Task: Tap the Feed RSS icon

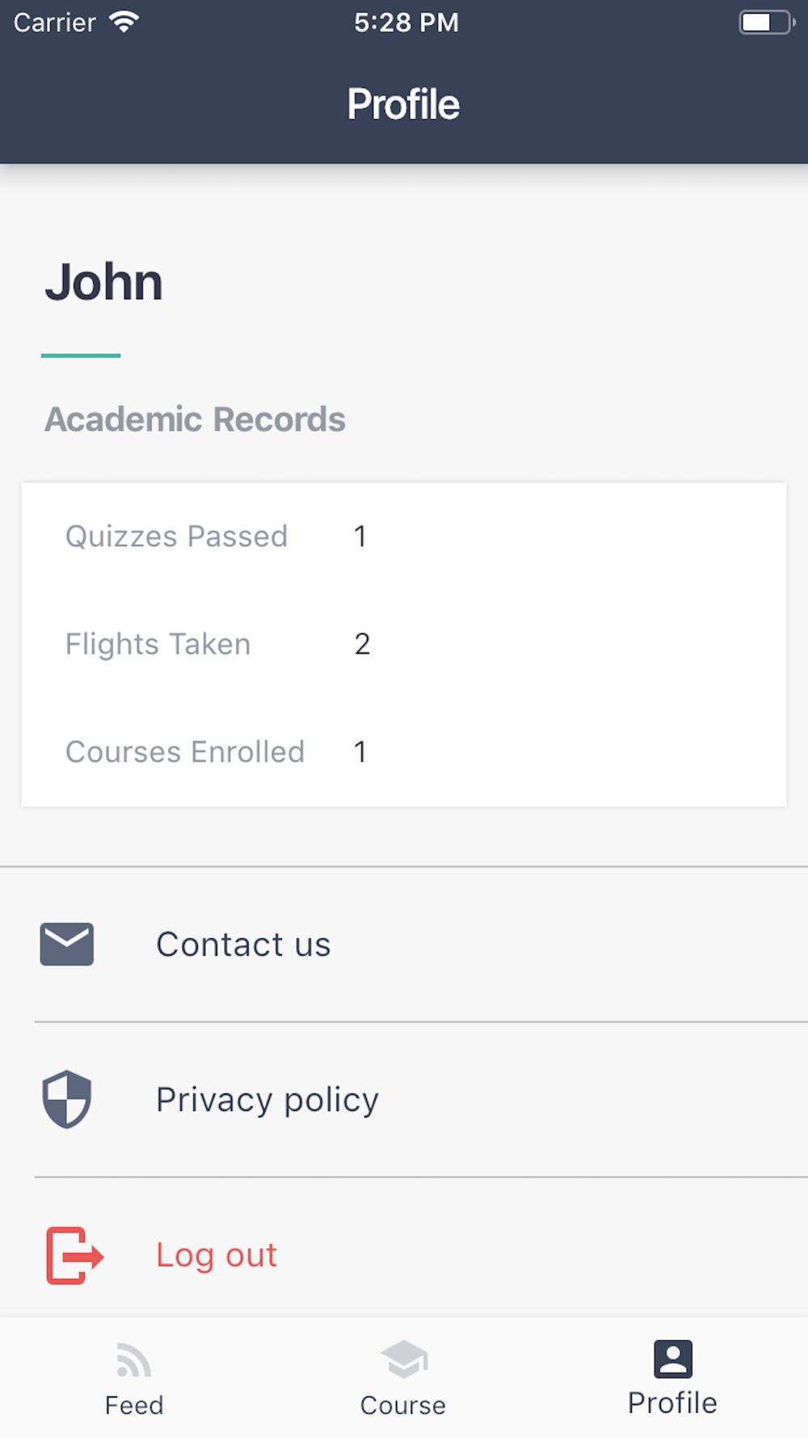Action: pyautogui.click(x=134, y=1360)
